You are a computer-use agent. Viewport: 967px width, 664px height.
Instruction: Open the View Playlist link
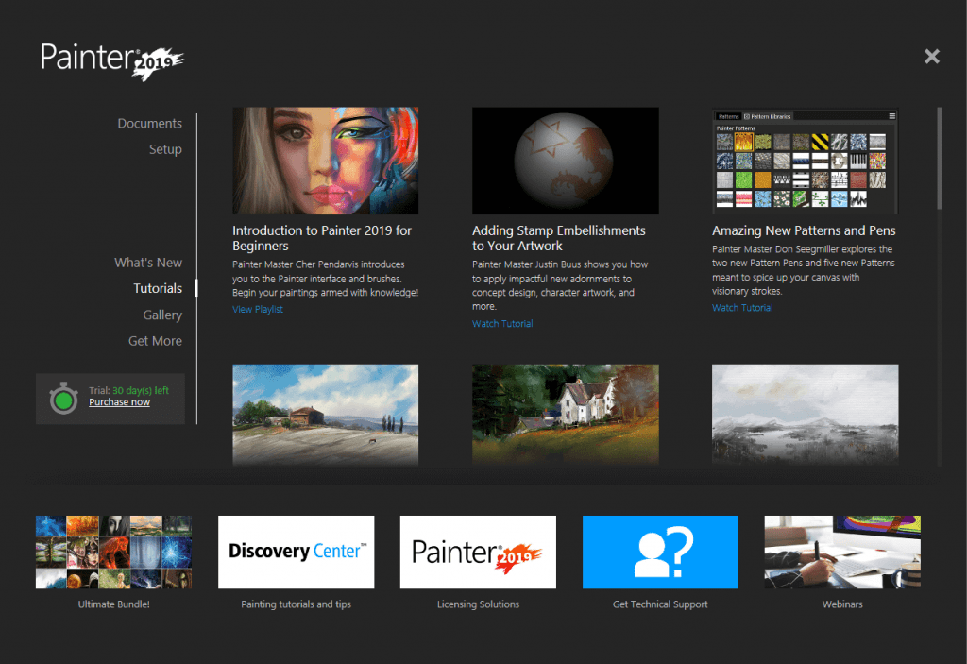(x=257, y=309)
